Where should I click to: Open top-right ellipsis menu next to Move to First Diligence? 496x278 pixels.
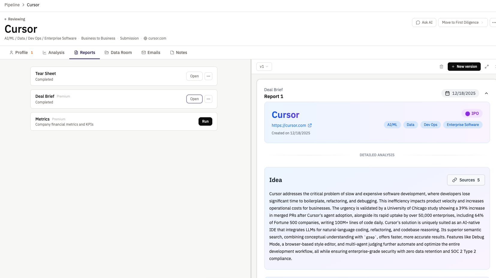click(x=493, y=22)
